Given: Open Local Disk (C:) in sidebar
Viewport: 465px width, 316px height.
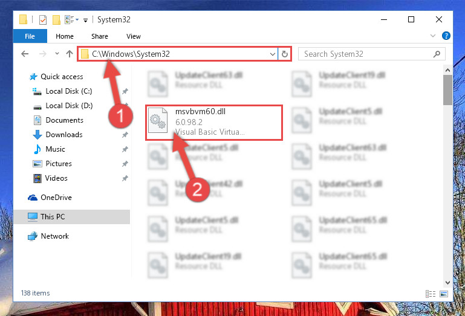Looking at the screenshot, I should [69, 91].
